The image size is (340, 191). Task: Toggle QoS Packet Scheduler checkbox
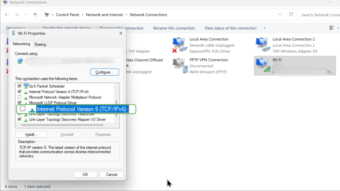pyautogui.click(x=20, y=86)
